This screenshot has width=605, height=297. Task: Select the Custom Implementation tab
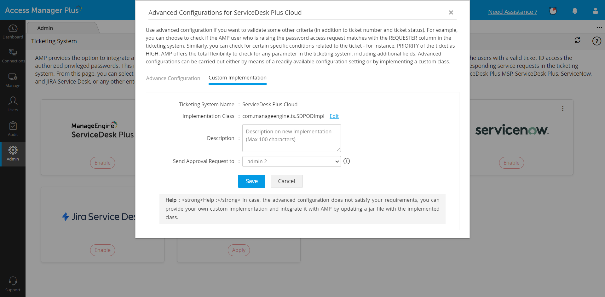[237, 78]
